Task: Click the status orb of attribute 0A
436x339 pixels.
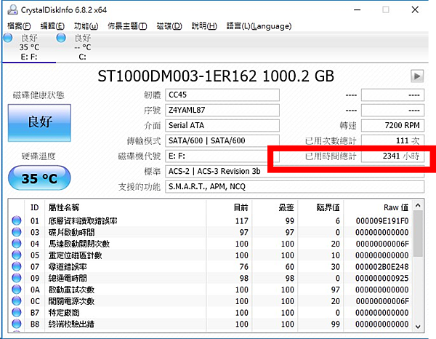Action: (17, 290)
